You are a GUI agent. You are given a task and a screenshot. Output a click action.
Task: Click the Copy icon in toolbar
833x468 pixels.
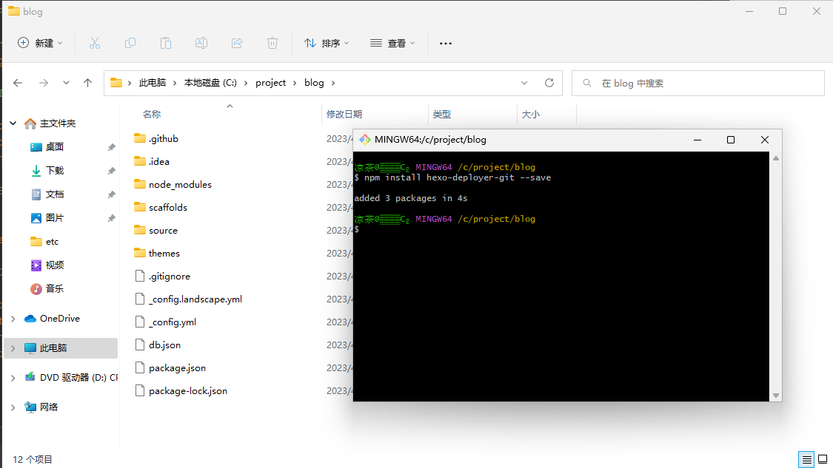pos(130,43)
